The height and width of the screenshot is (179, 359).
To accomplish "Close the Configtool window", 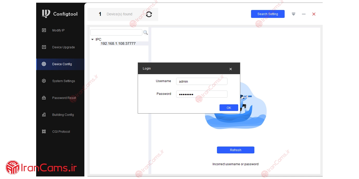I will [314, 14].
